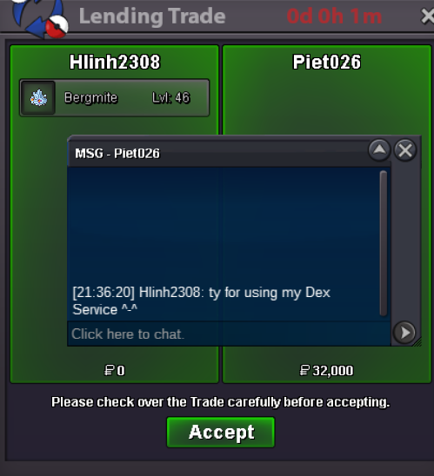Click the Lending Trade window title
Viewport: 434px width, 476px height.
(x=152, y=17)
